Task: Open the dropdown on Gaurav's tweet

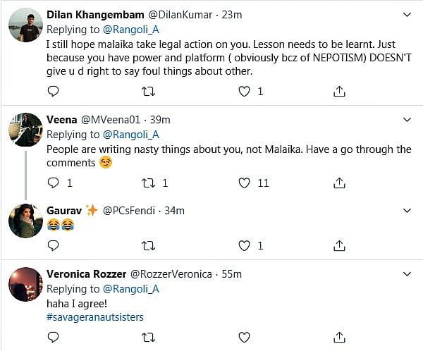Action: pyautogui.click(x=406, y=210)
